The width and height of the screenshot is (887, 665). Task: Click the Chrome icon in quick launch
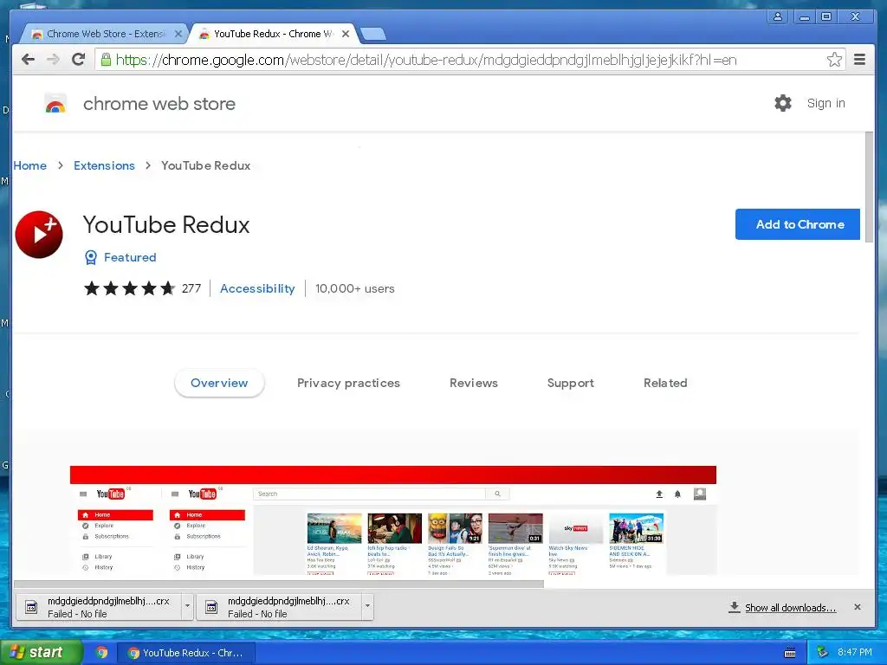(x=102, y=653)
